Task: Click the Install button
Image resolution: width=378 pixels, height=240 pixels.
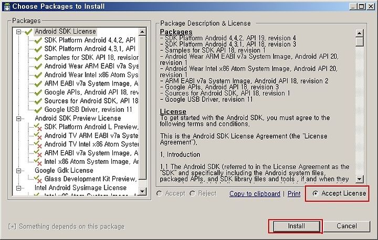Action: coord(296,226)
